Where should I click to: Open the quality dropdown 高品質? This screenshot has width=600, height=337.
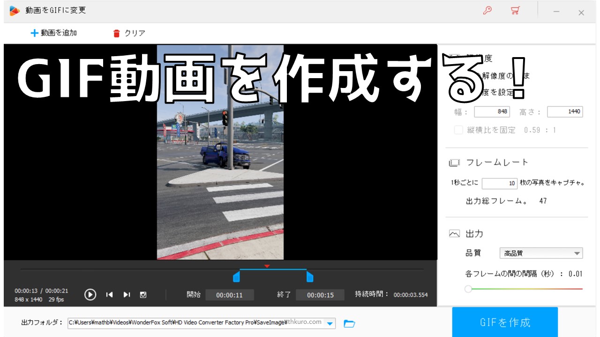[x=541, y=253]
